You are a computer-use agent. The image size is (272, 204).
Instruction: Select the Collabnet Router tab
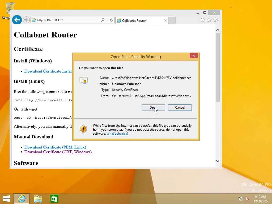tap(142, 20)
